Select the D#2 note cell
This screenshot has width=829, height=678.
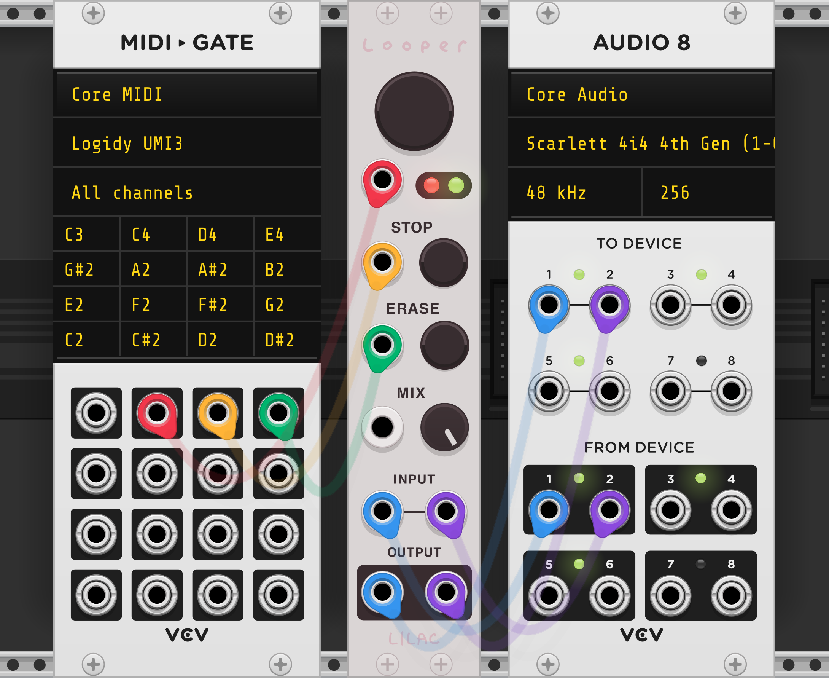point(287,340)
